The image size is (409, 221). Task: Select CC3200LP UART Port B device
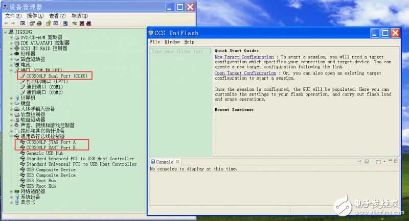click(x=51, y=148)
